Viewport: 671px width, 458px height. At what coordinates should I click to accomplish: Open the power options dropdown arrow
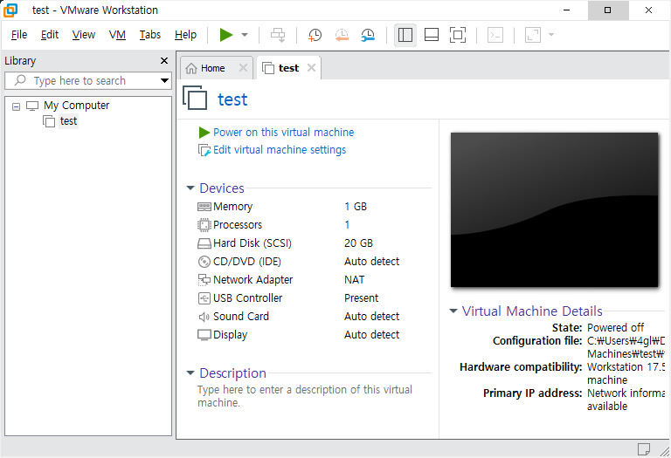(x=245, y=35)
